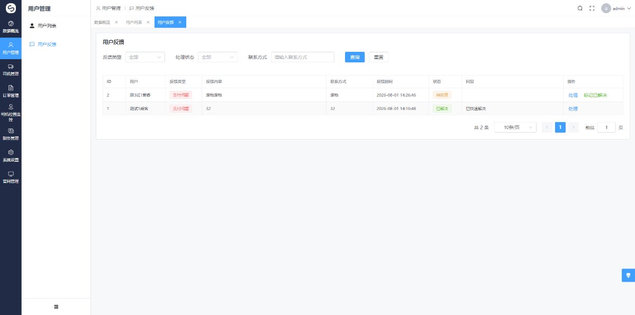Click the blue floating widget at right edge
Screen dimensions: 635x315
click(x=629, y=275)
